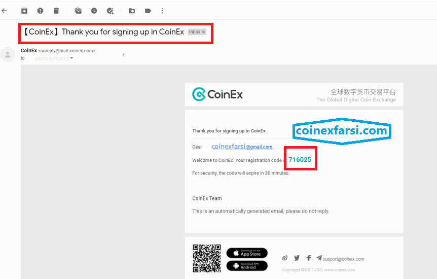Remove the Inbox label from the email
The height and width of the screenshot is (279, 437).
[204, 32]
